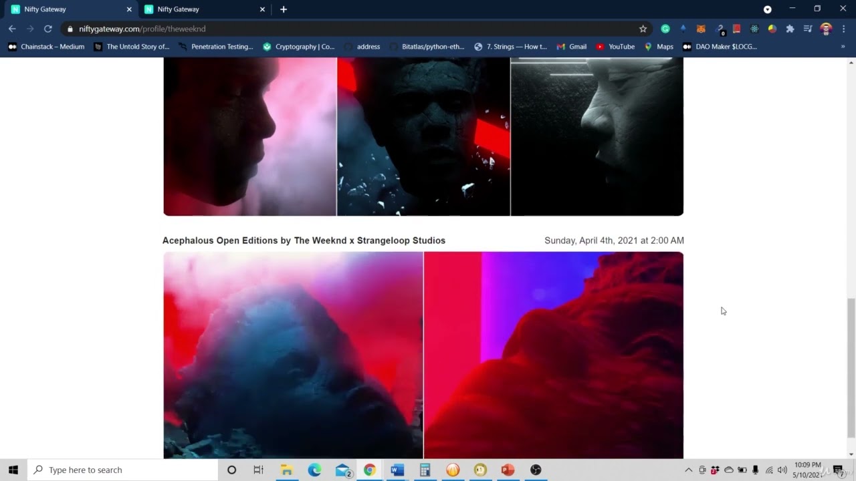
Task: Open the Penetration Testing bookmark
Action: (216, 47)
